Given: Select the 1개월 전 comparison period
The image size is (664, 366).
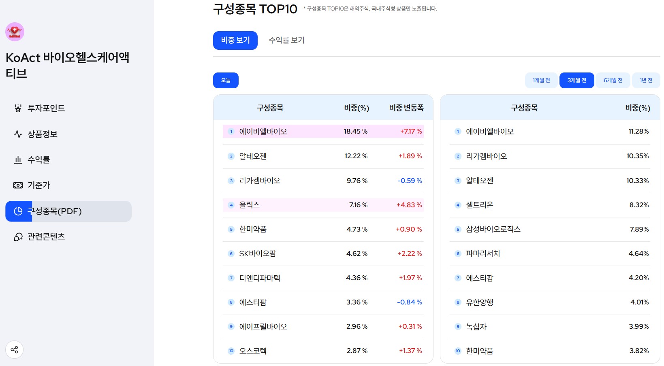Looking at the screenshot, I should coord(541,80).
